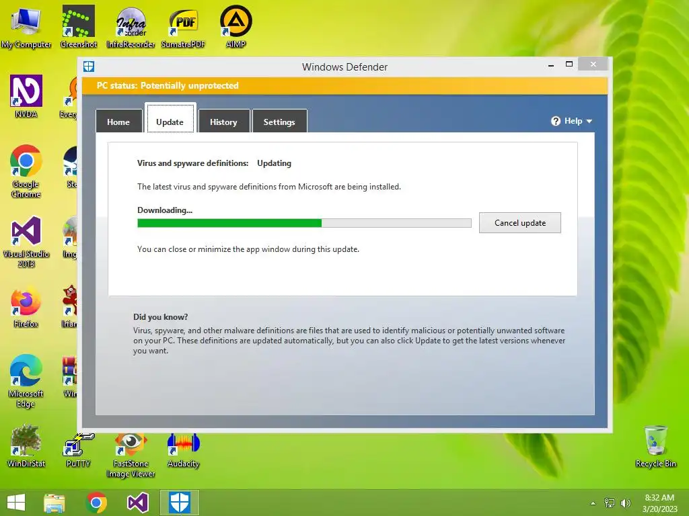Click the 'Updating' status value

[x=275, y=163]
